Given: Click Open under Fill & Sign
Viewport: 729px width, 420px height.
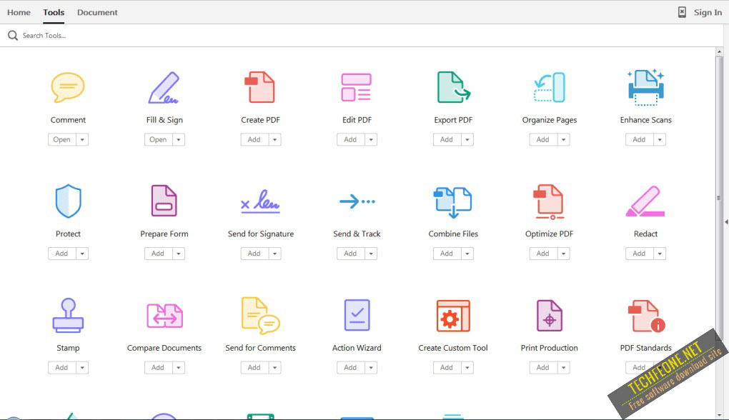Looking at the screenshot, I should tap(158, 139).
